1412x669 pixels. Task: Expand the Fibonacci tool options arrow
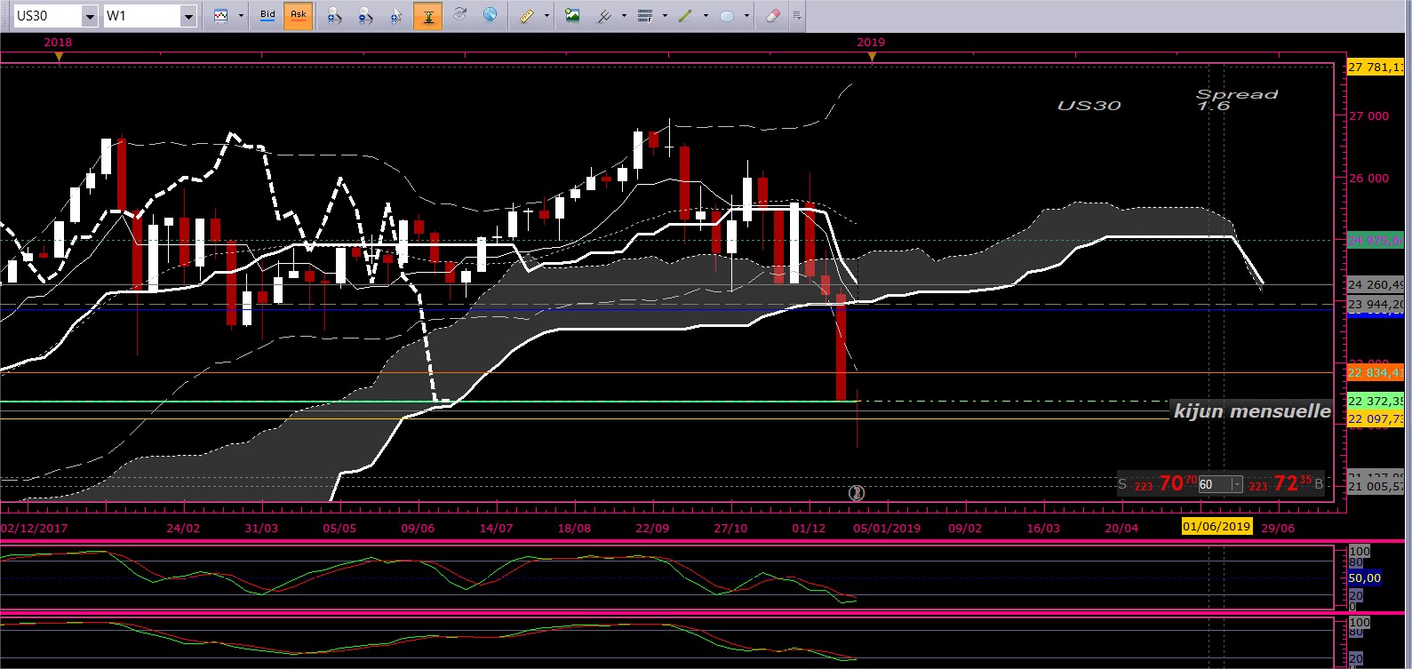click(x=665, y=16)
